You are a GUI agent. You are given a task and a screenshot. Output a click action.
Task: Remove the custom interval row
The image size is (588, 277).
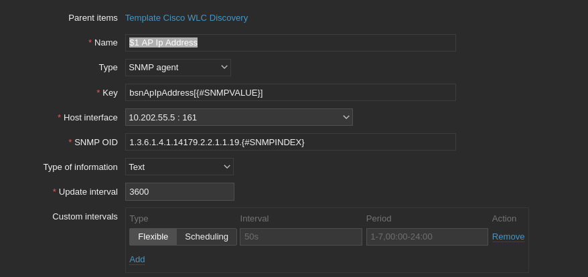[508, 237]
